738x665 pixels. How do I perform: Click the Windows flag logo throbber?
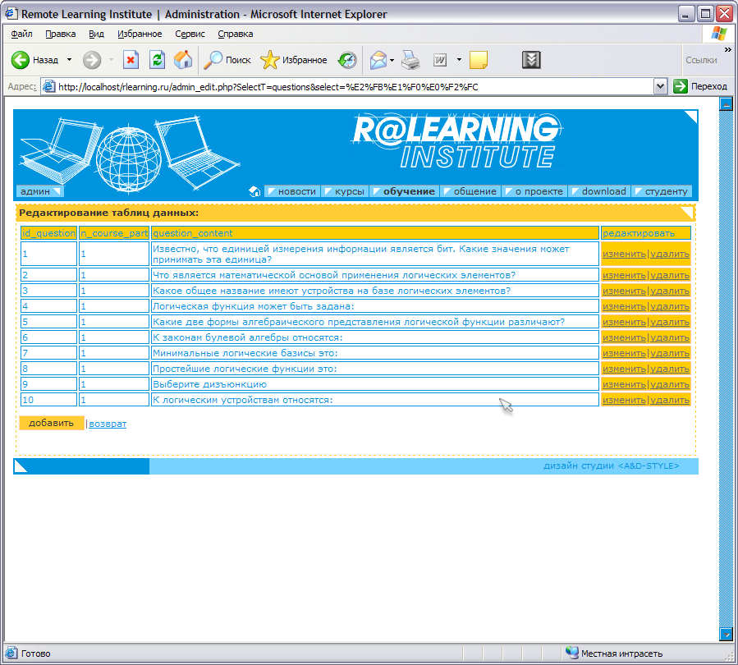[718, 34]
